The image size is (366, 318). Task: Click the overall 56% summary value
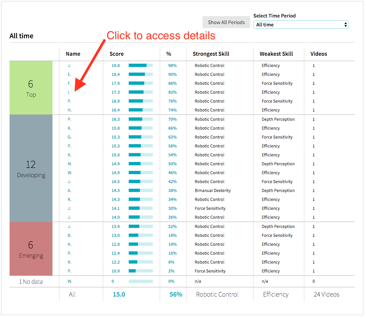click(176, 295)
